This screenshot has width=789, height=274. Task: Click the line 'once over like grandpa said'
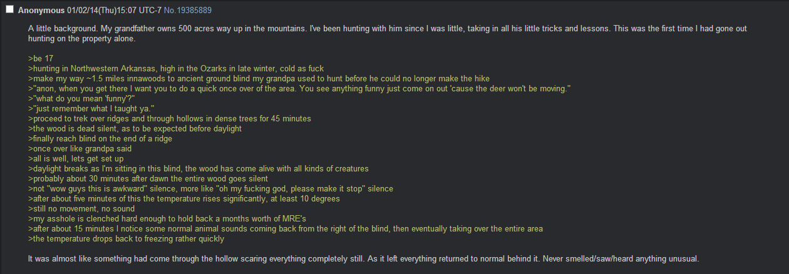tap(79, 148)
